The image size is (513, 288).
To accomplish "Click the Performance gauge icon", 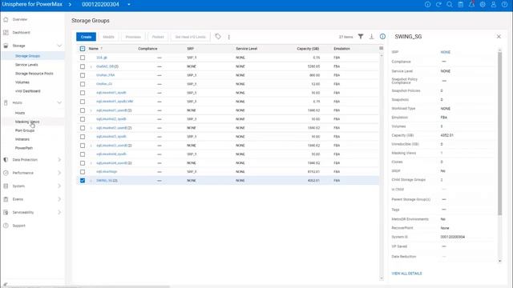I will [6, 173].
